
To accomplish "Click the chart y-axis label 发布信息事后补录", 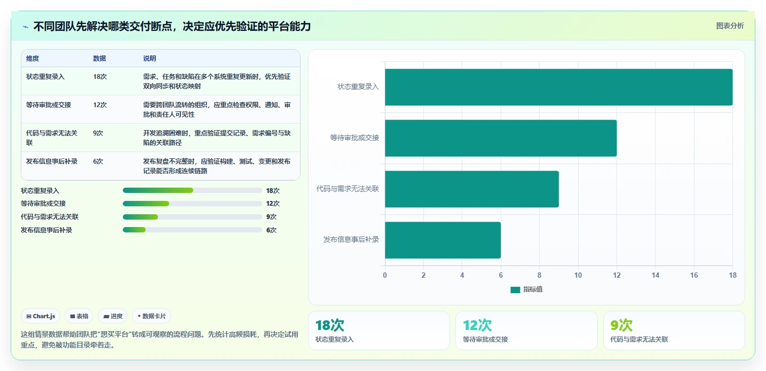I will pyautogui.click(x=351, y=240).
